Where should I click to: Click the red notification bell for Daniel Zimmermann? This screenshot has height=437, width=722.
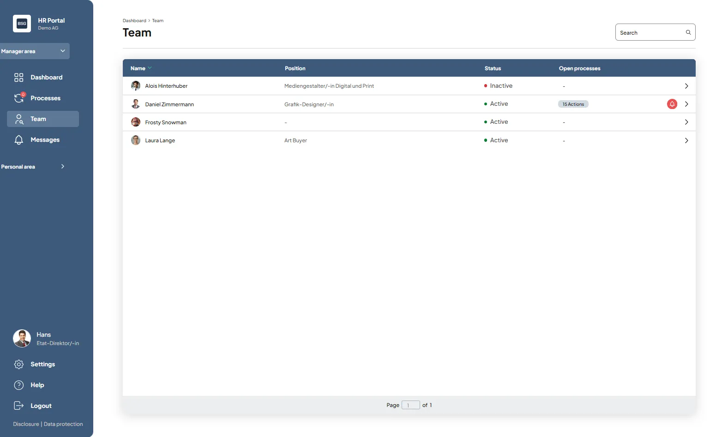tap(672, 104)
